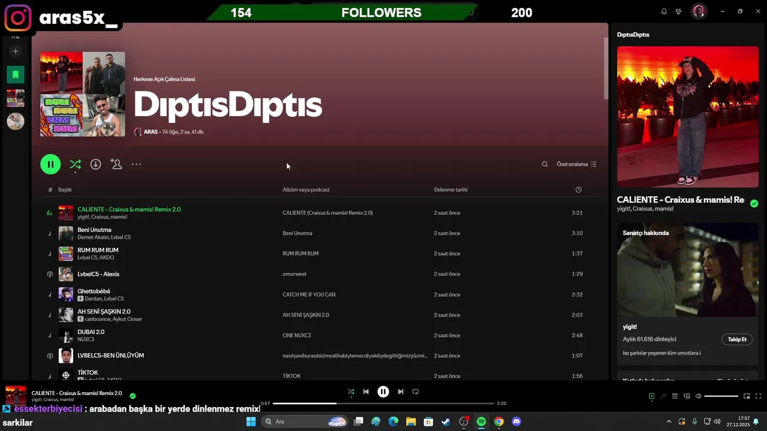This screenshot has width=767, height=431.
Task: Open Liked/saved bookmark item in sidebar
Action: point(16,75)
